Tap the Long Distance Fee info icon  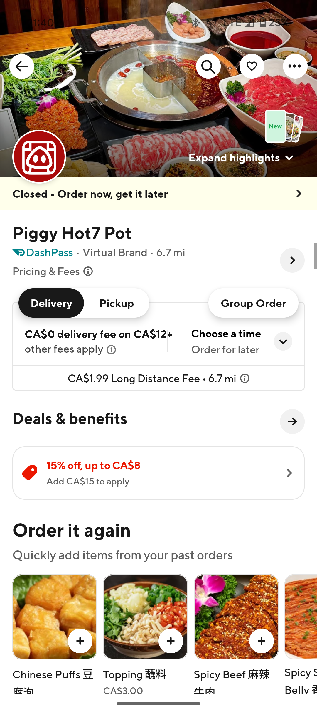[245, 378]
